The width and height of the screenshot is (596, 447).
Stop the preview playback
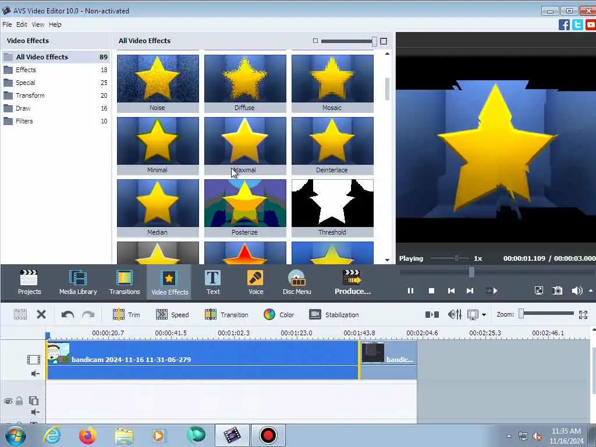(x=431, y=291)
